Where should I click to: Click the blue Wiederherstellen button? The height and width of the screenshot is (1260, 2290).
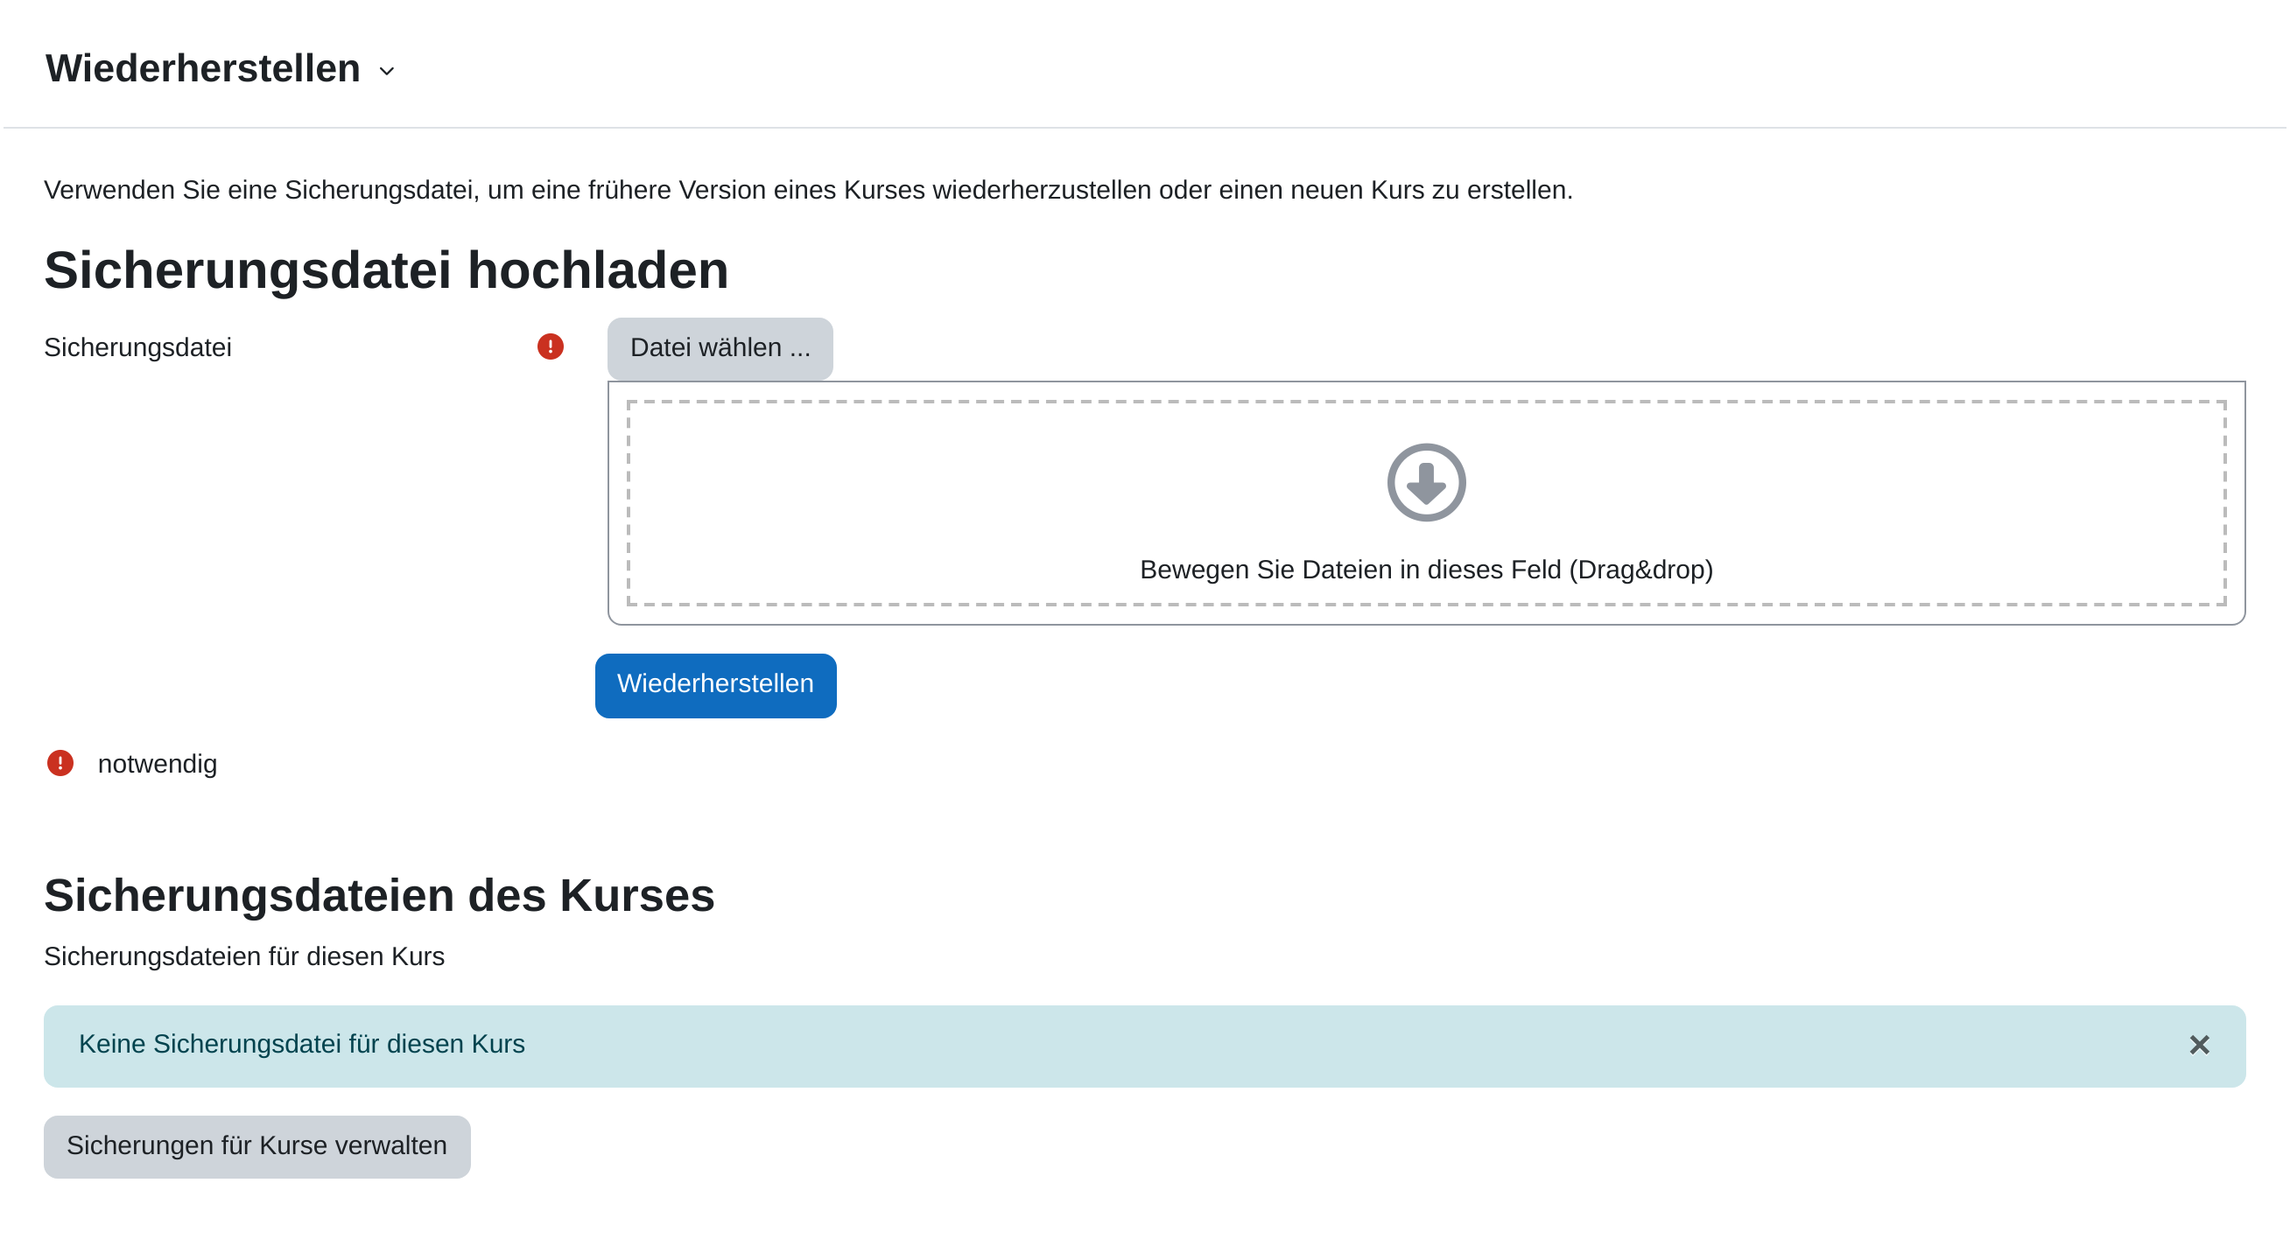(x=716, y=685)
